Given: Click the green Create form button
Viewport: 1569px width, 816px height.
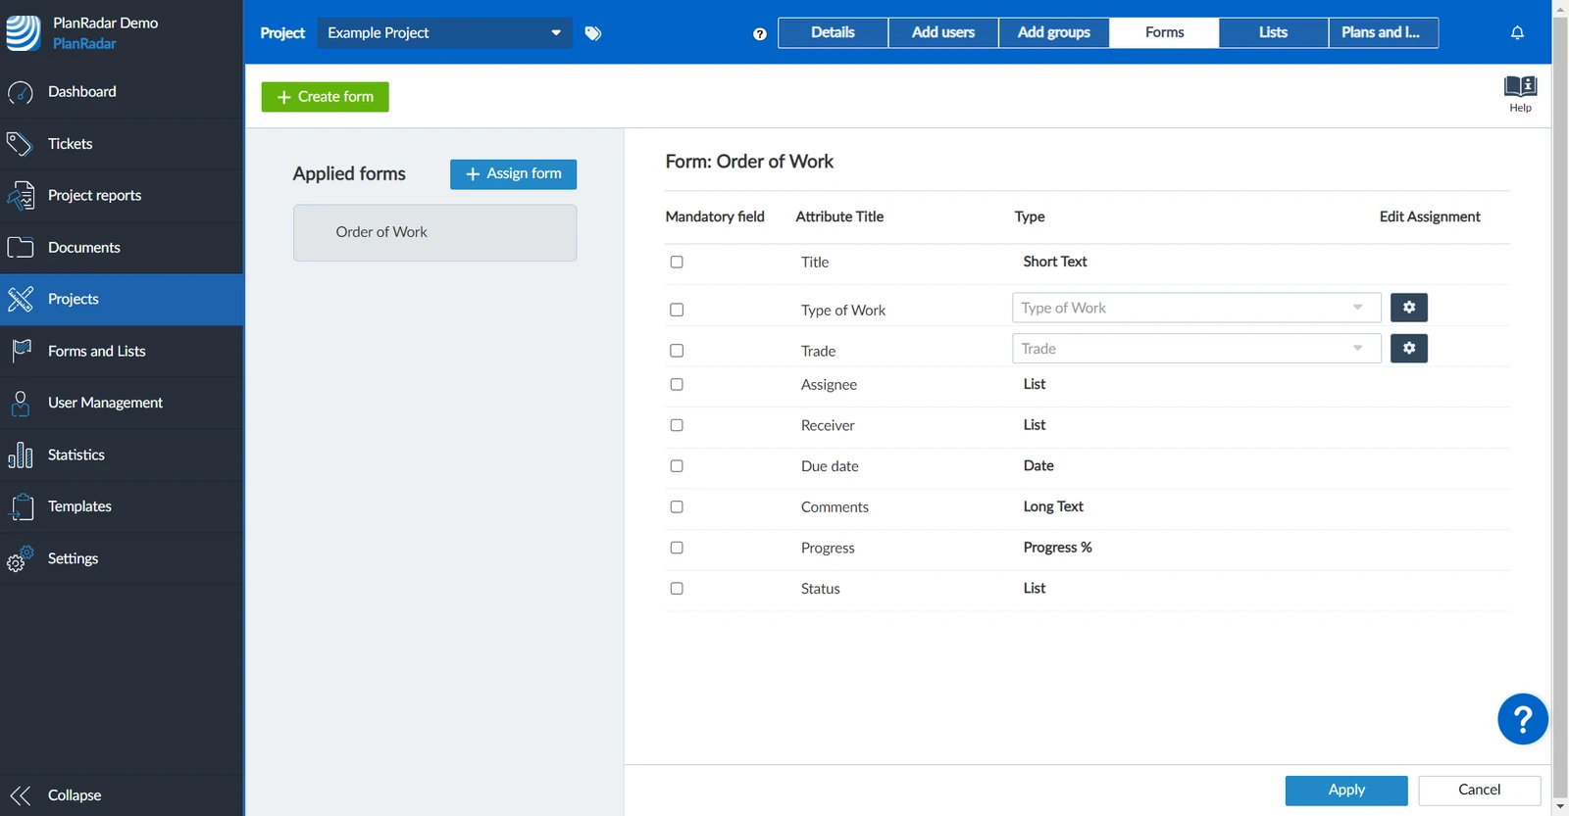Looking at the screenshot, I should [x=325, y=97].
